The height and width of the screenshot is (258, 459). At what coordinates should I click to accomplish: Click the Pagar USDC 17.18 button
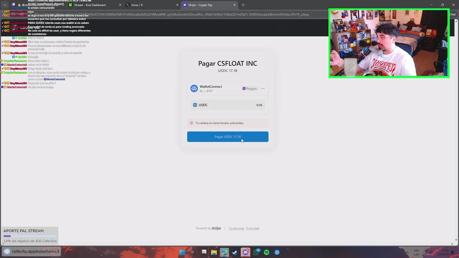228,137
